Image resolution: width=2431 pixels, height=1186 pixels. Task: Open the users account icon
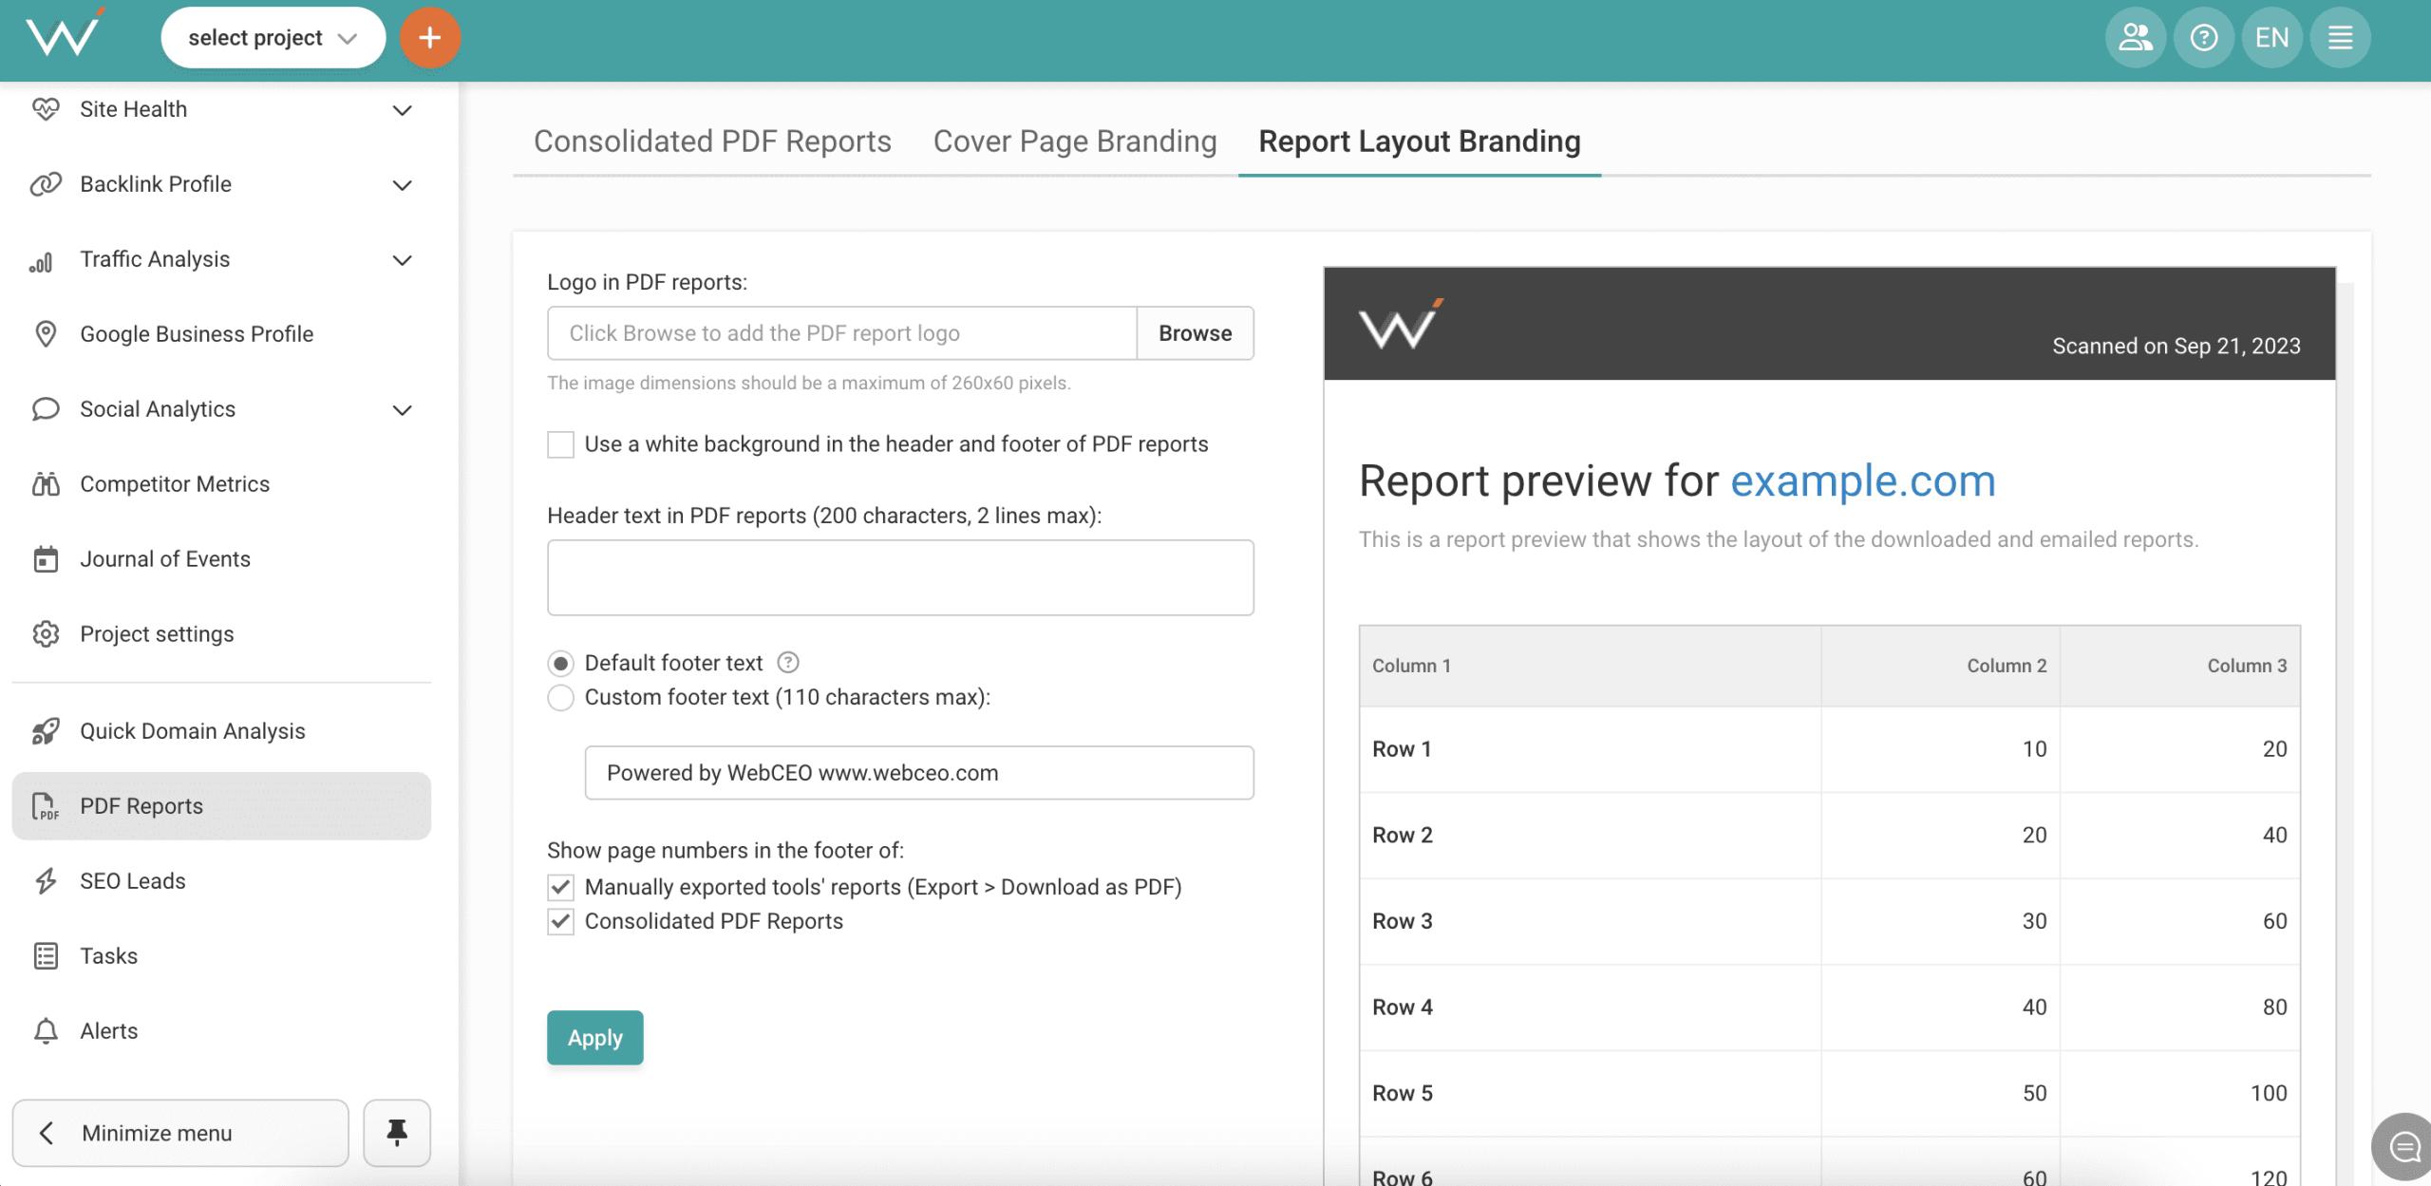pyautogui.click(x=2135, y=38)
